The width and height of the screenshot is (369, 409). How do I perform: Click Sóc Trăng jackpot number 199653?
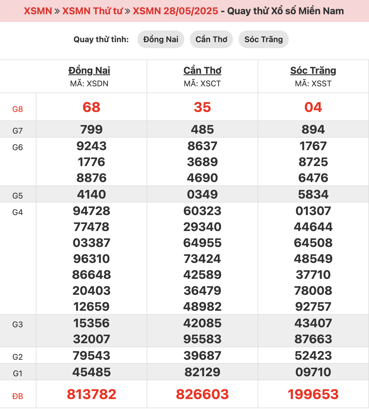pos(313,394)
